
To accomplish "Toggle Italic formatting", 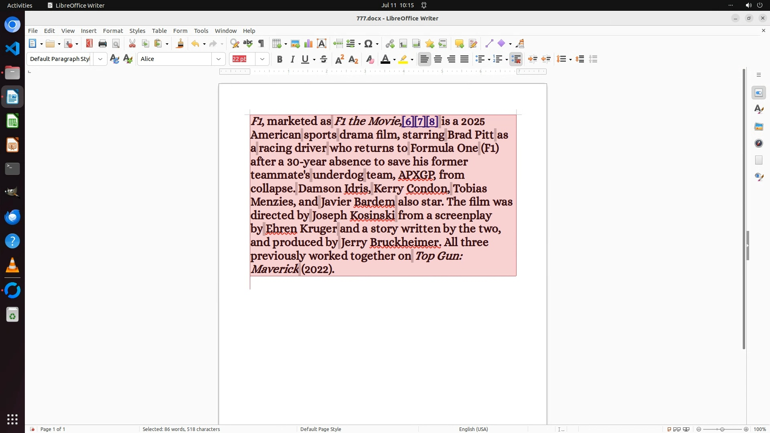I will click(x=292, y=59).
